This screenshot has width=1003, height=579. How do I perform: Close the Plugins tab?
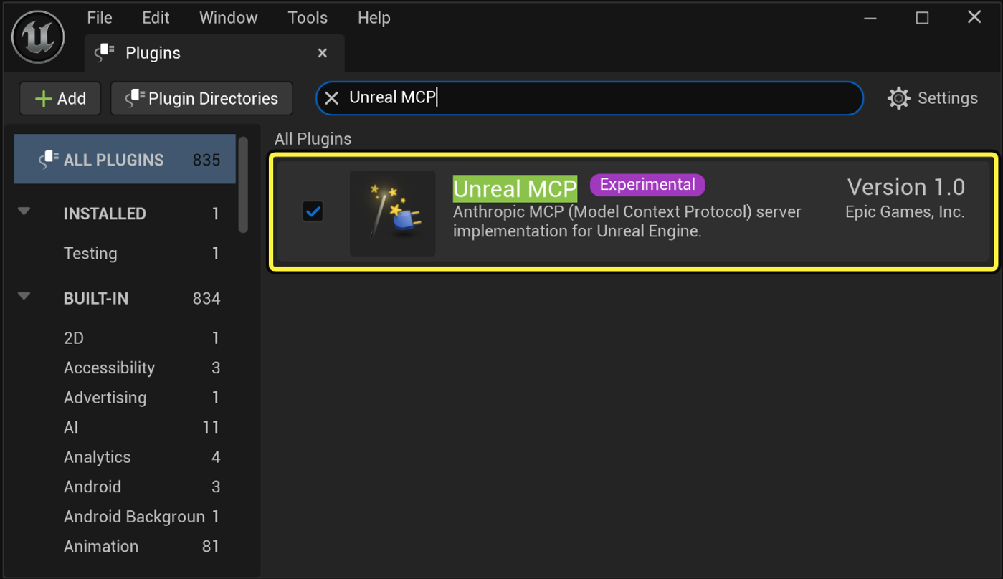click(323, 53)
